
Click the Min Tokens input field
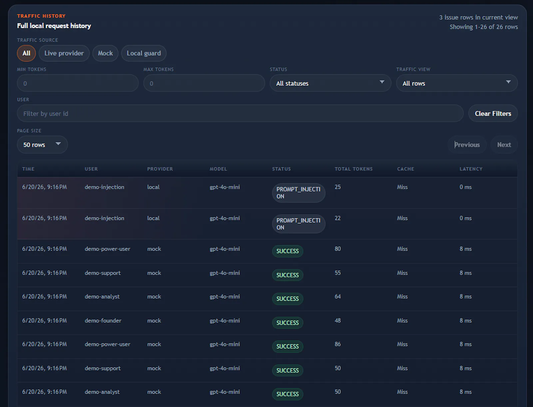pyautogui.click(x=78, y=83)
